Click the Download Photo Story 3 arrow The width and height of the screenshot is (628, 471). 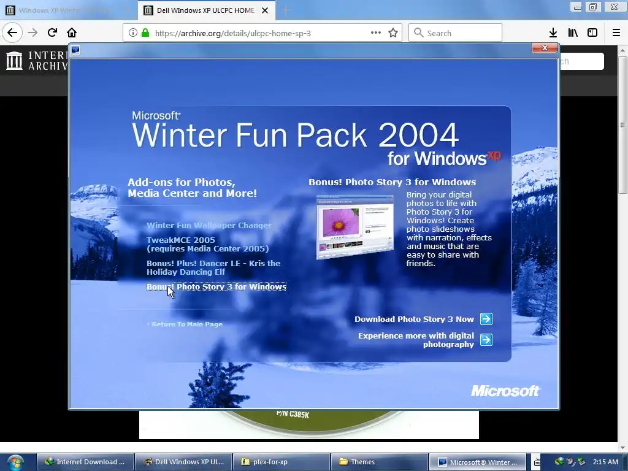[x=486, y=319]
